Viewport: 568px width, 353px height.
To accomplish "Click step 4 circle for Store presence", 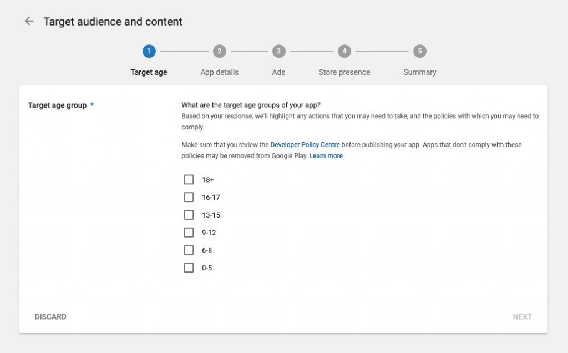I will pyautogui.click(x=344, y=51).
